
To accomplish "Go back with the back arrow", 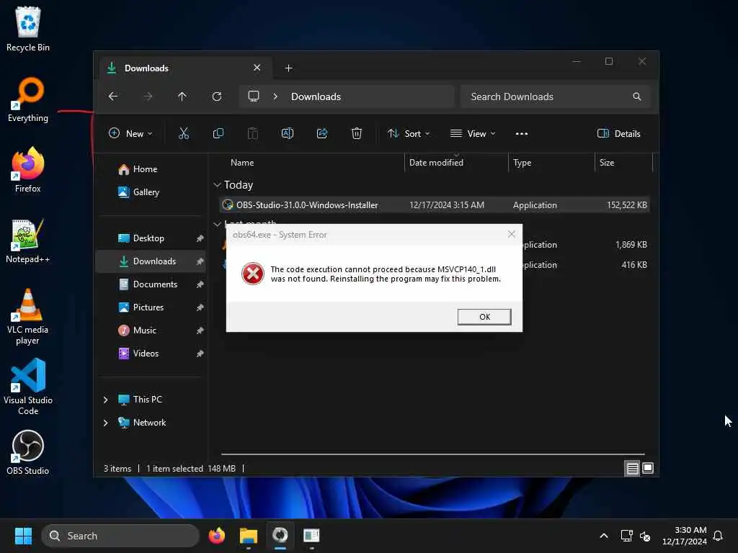I will 113,96.
